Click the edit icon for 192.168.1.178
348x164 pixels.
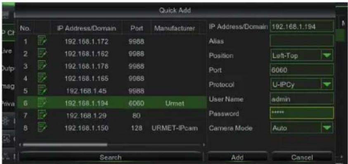[42, 66]
